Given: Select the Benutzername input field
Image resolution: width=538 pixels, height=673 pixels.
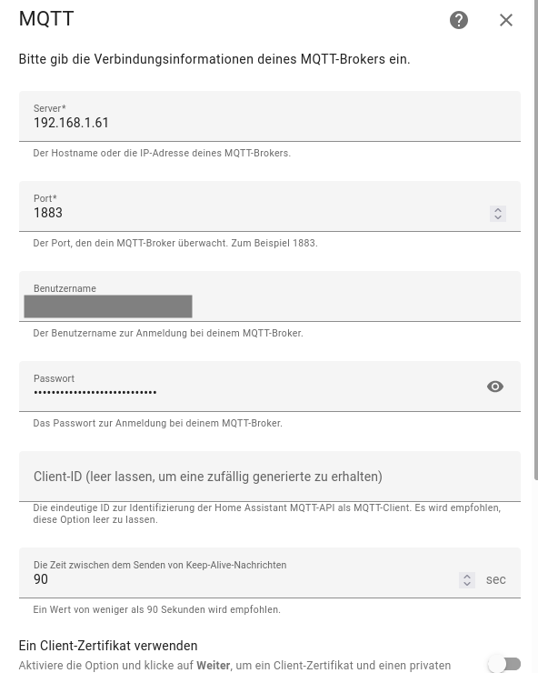Looking at the screenshot, I should (x=269, y=296).
